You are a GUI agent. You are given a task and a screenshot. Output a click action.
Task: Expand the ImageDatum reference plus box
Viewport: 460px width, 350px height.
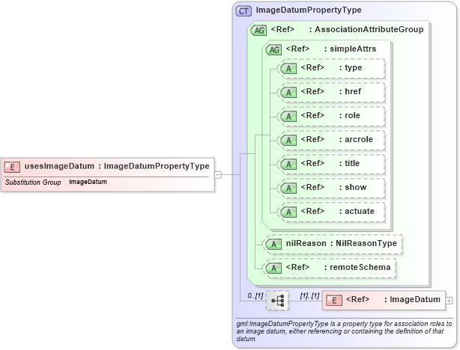449,301
